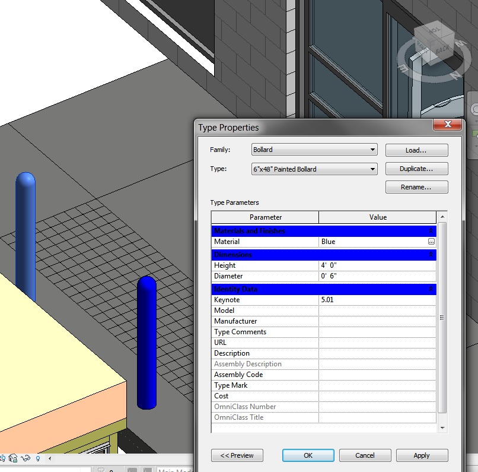Select the Assembly Description parameter label

point(247,364)
